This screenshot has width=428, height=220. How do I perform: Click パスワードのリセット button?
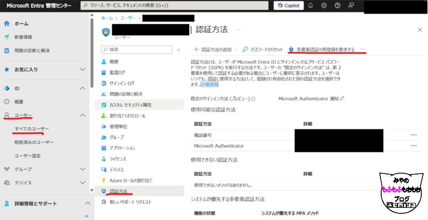coord(263,49)
